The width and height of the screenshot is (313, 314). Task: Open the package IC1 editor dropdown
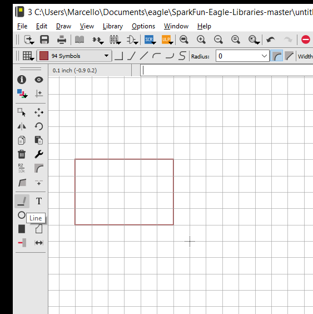coord(115,40)
